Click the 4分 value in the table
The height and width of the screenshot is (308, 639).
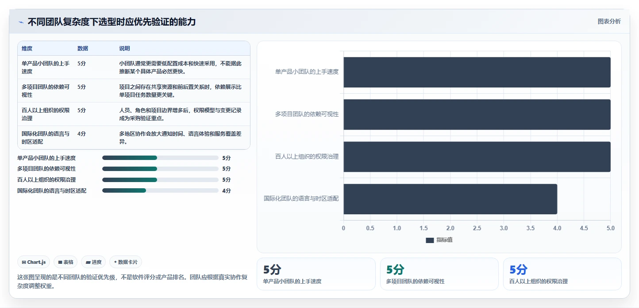[81, 134]
